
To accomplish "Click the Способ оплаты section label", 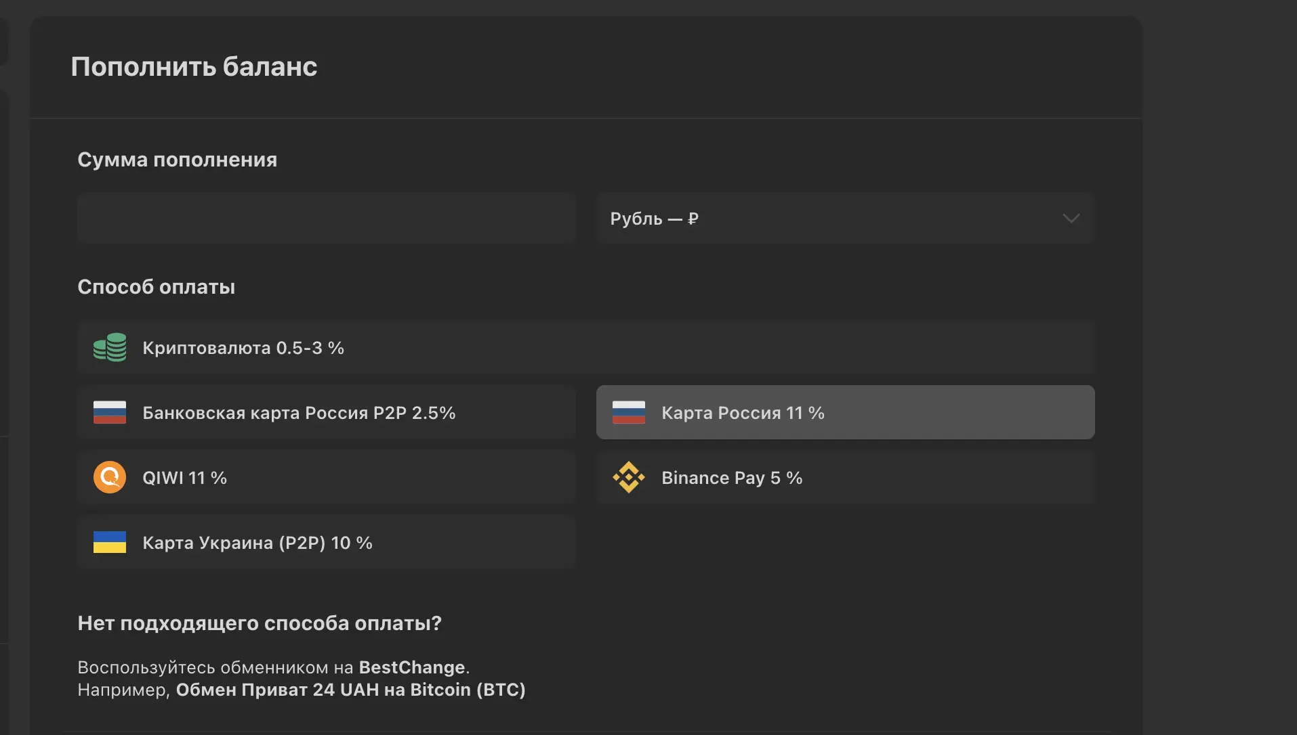I will [x=157, y=287].
